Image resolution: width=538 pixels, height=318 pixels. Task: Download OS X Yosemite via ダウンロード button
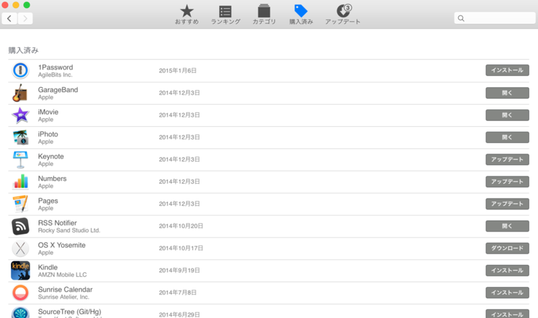click(x=507, y=248)
